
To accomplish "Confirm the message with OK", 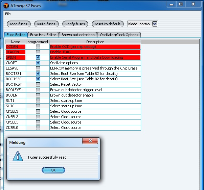I will click(53, 170).
